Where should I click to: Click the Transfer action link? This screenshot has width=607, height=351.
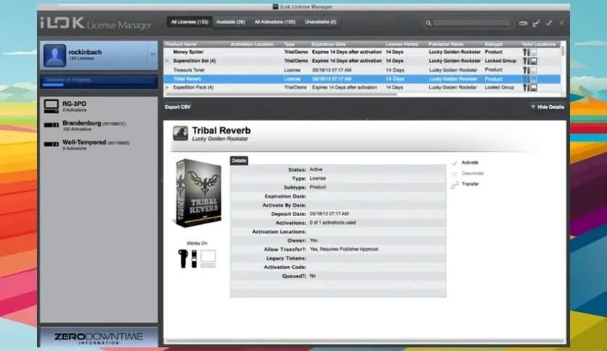pyautogui.click(x=470, y=184)
